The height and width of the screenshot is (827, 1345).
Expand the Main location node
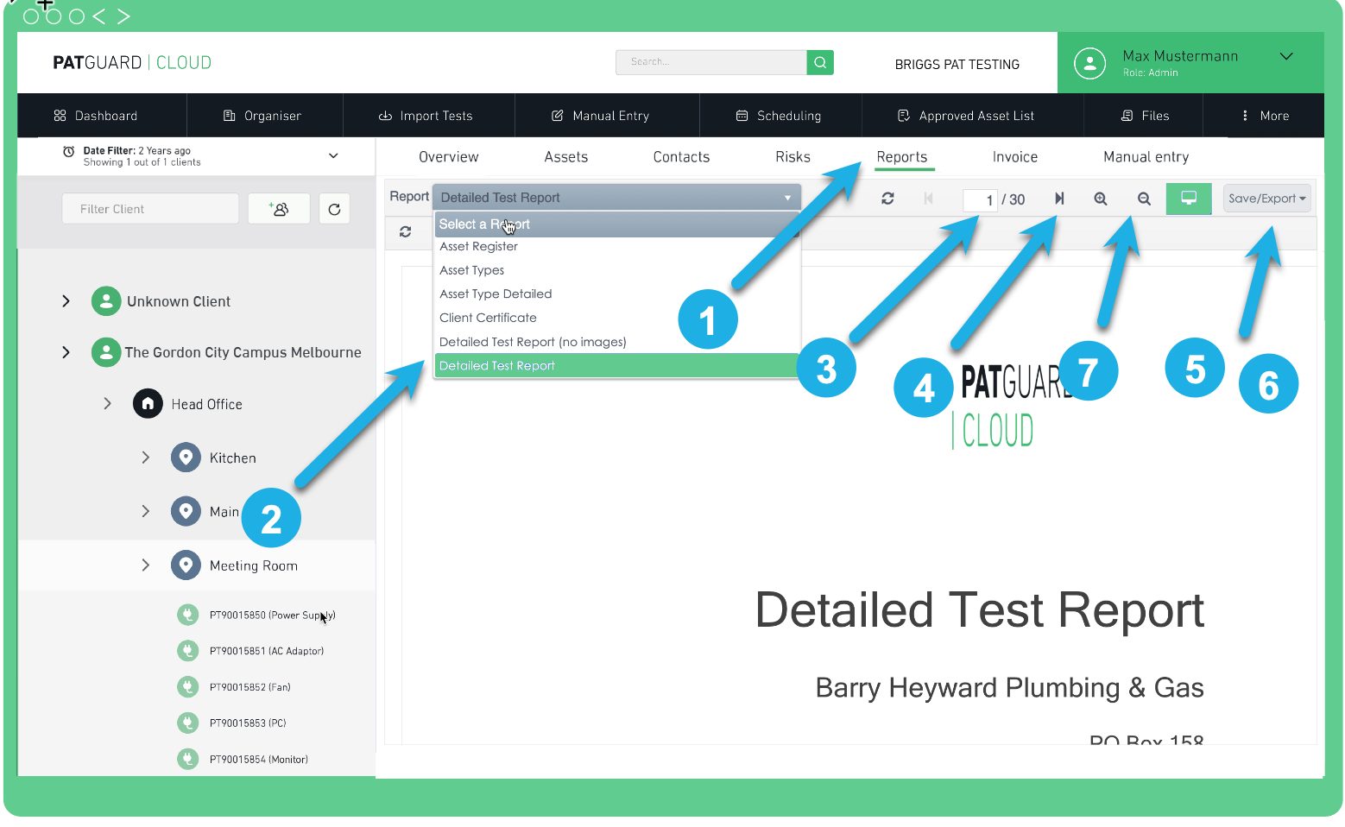145,511
